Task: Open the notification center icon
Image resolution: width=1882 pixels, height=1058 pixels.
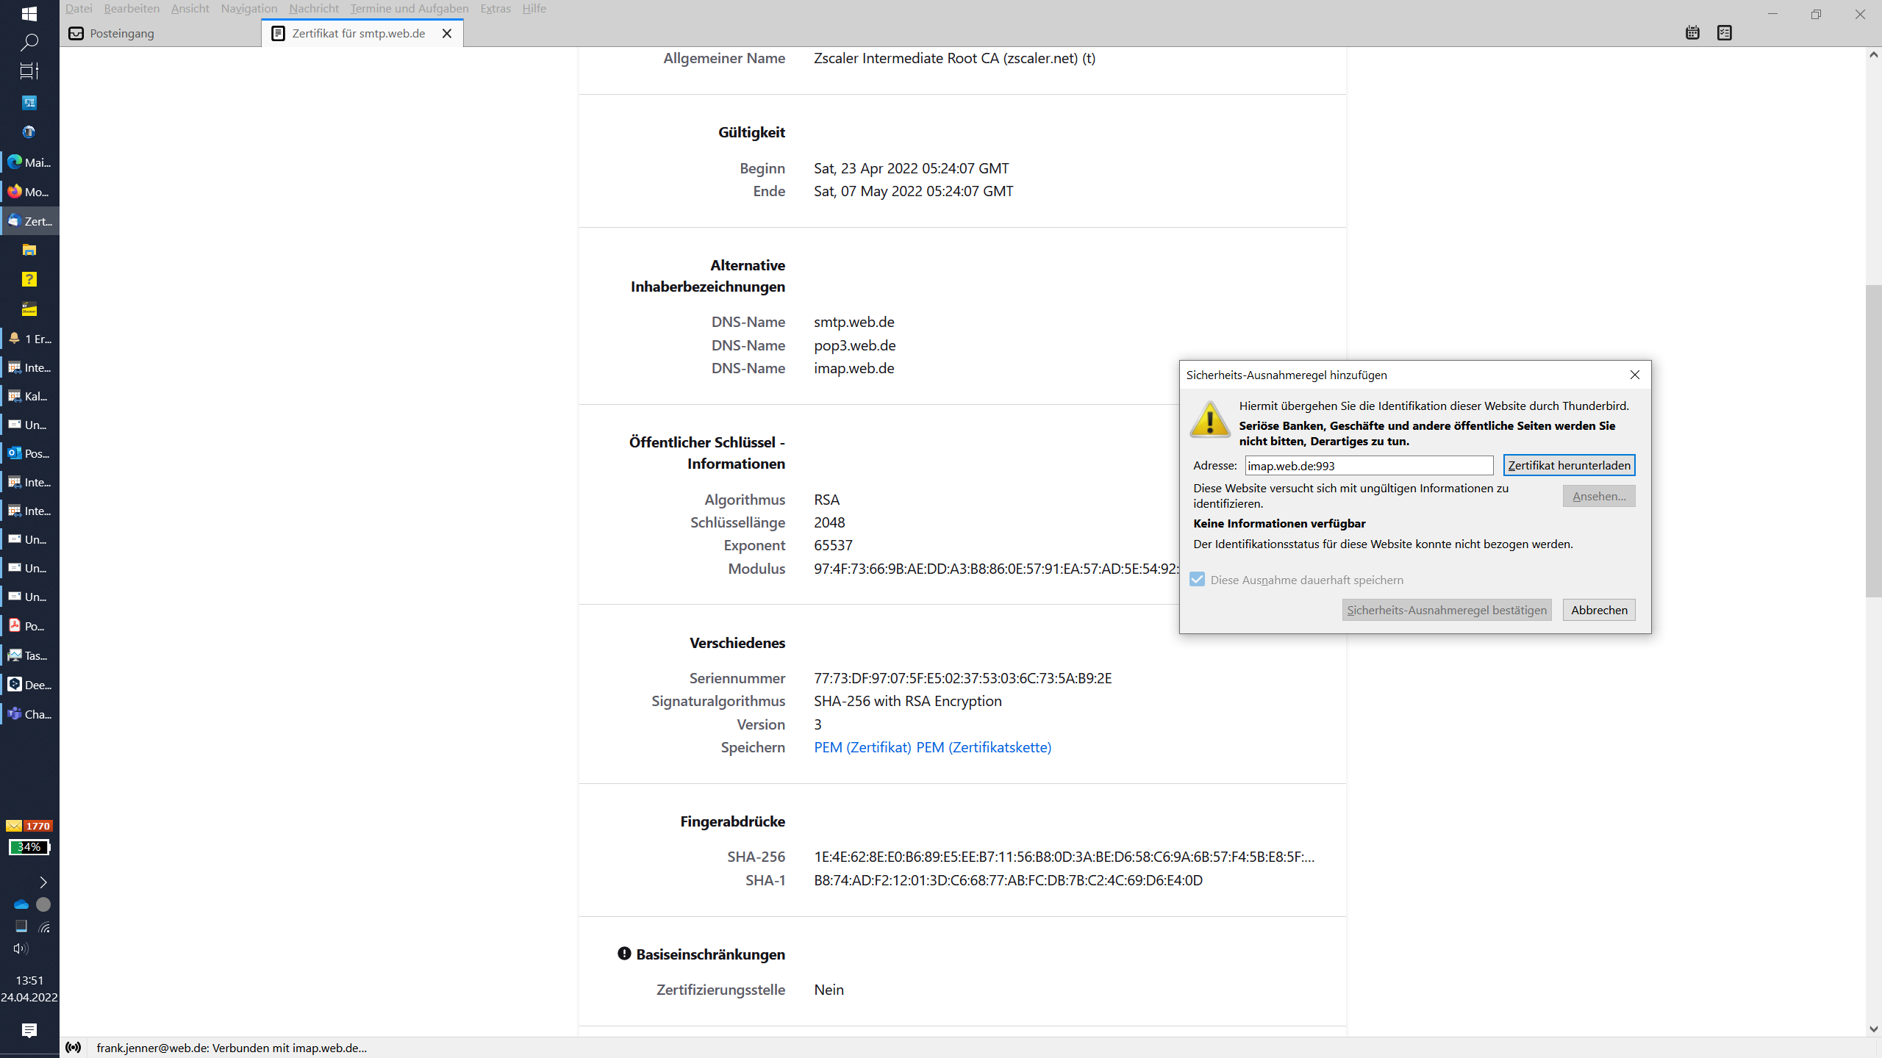Action: [x=29, y=1030]
